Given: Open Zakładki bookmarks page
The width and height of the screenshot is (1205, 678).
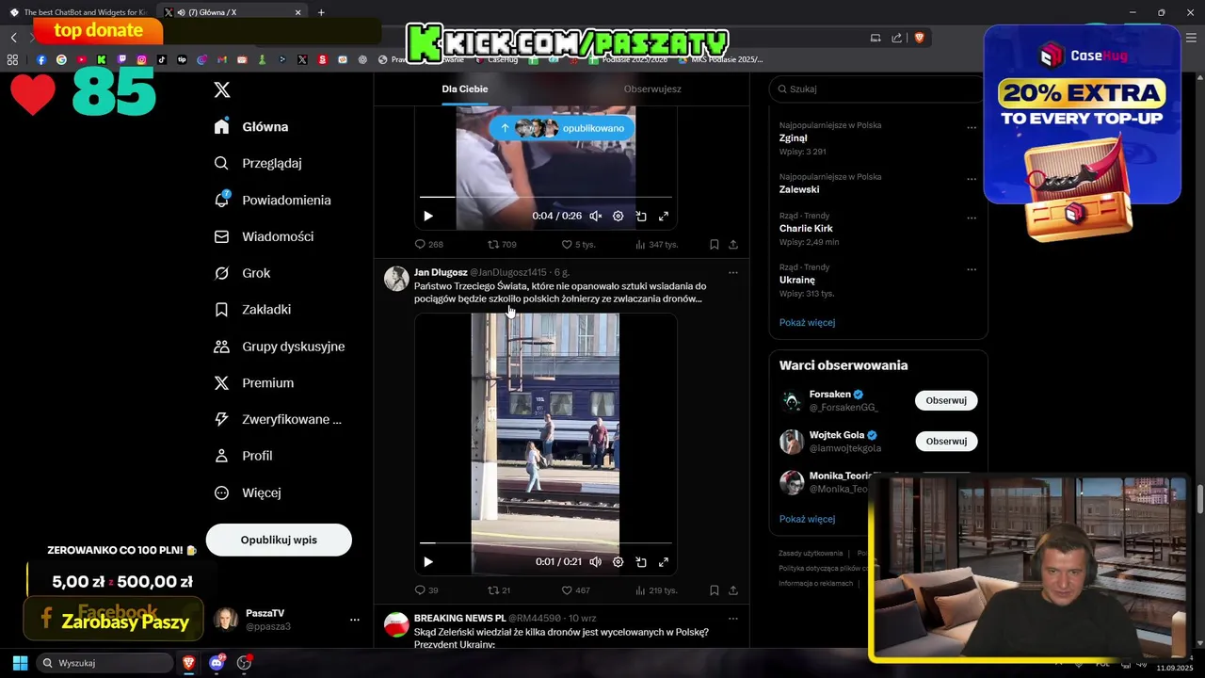Looking at the screenshot, I should [252, 309].
